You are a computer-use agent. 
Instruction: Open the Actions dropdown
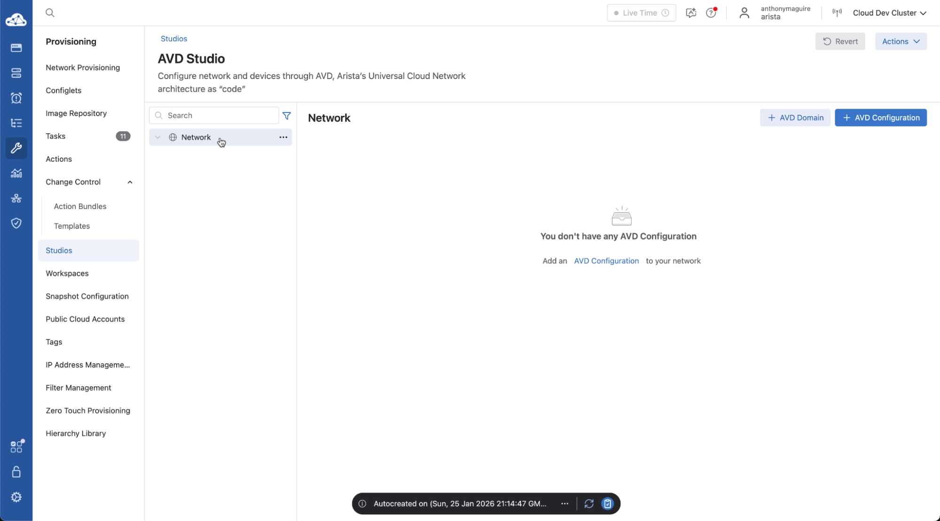click(901, 41)
